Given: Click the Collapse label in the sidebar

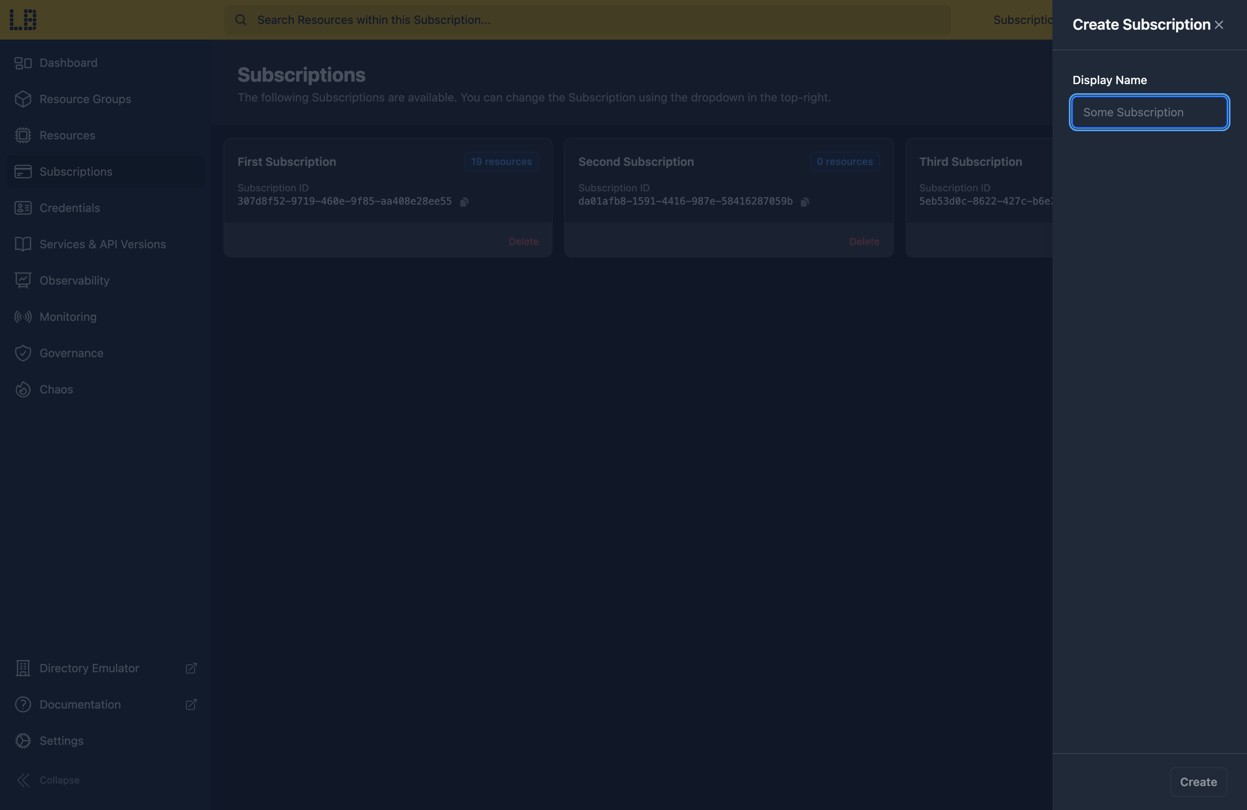Looking at the screenshot, I should 60,780.
